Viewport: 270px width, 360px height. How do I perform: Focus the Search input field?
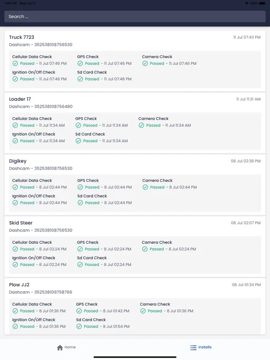[x=135, y=16]
